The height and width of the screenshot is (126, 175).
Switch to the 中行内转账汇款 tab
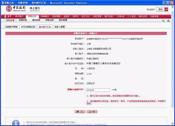pos(28,27)
